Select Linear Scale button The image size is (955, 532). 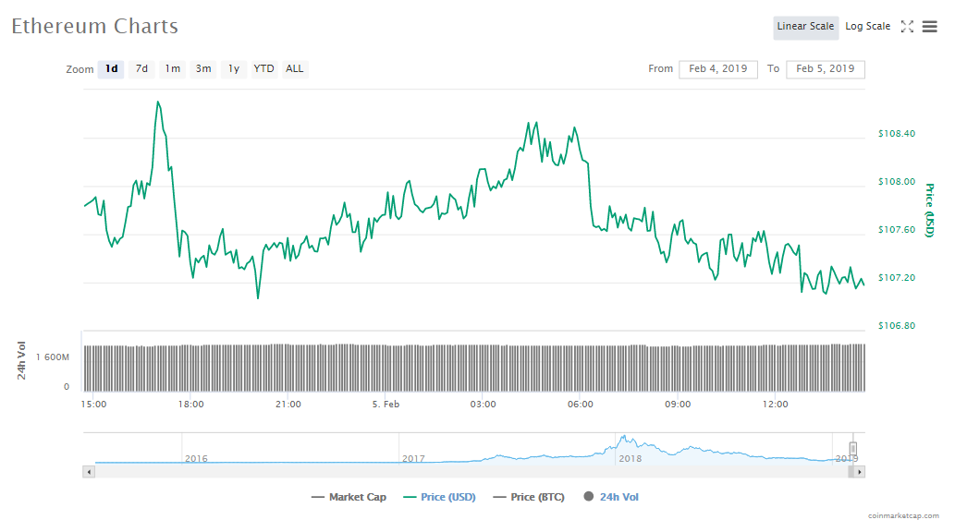pos(805,27)
